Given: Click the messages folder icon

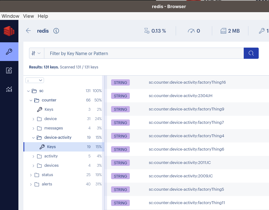Looking at the screenshot, I should tap(39, 128).
